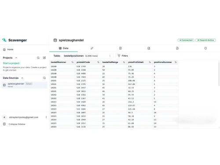Click the produktCode column header
Viewport: 220px width, 165px height.
click(x=88, y=62)
